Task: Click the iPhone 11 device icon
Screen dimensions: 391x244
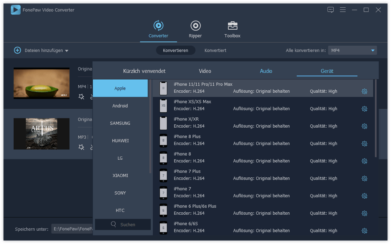Action: tap(163, 88)
